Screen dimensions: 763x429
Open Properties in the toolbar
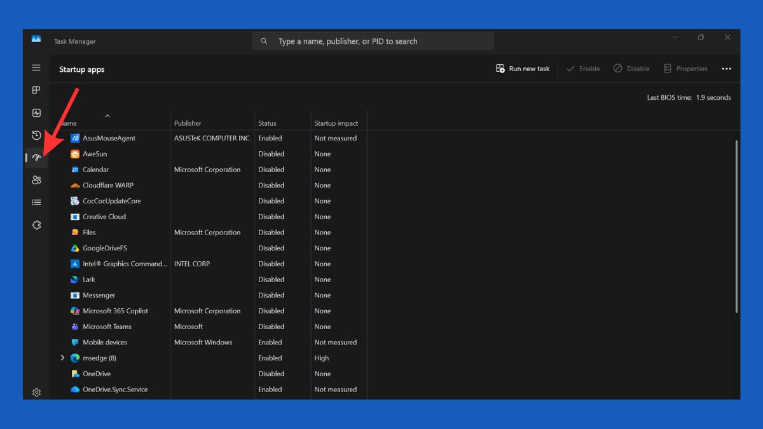(685, 69)
